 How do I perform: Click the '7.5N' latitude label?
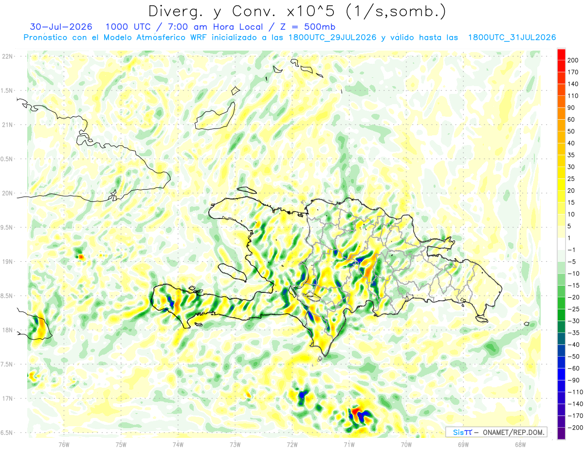(7, 364)
